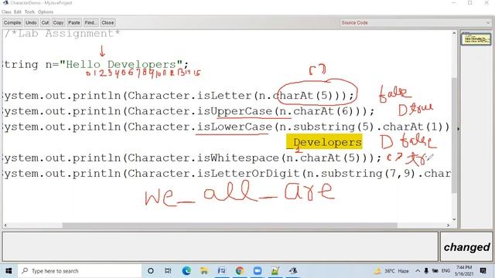
Task: Open the Class menu
Action: 6,12
